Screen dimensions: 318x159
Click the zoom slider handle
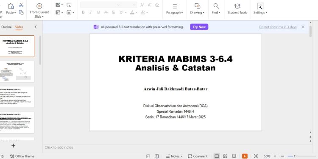pyautogui.click(x=295, y=156)
